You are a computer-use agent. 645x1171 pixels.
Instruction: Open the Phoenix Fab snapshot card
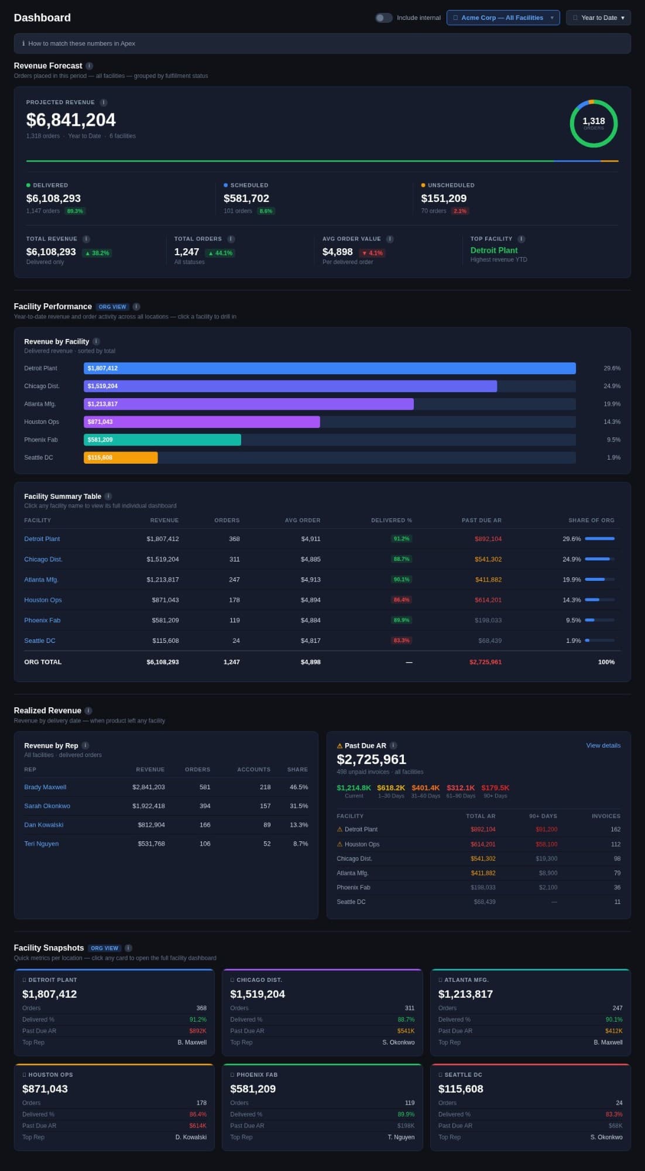coord(322,1107)
